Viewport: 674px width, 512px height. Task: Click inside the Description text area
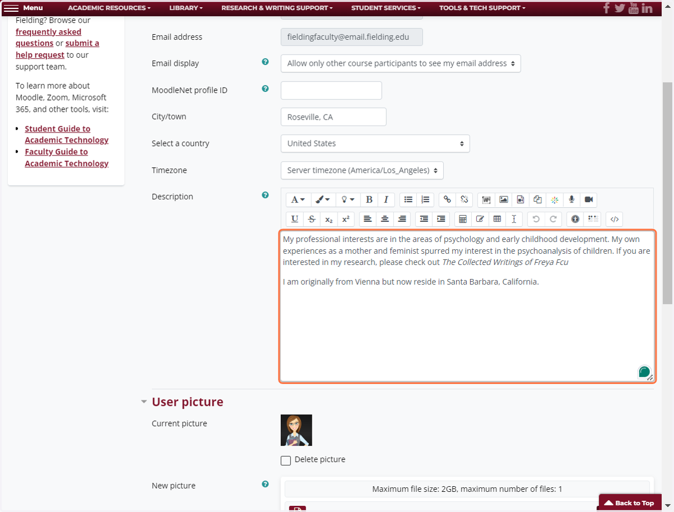pyautogui.click(x=467, y=307)
